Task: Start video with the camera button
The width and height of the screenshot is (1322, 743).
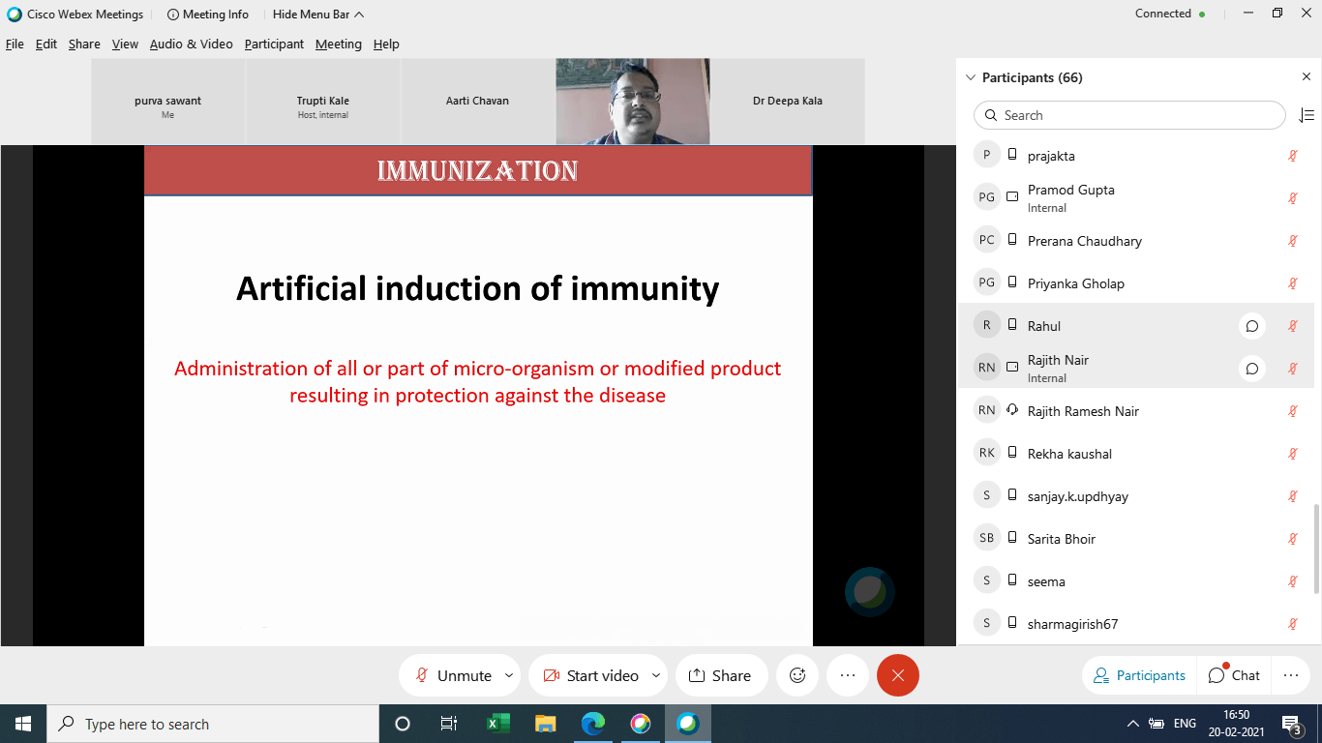Action: click(590, 675)
